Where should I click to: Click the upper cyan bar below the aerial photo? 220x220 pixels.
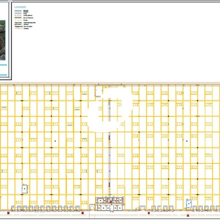point(3,65)
